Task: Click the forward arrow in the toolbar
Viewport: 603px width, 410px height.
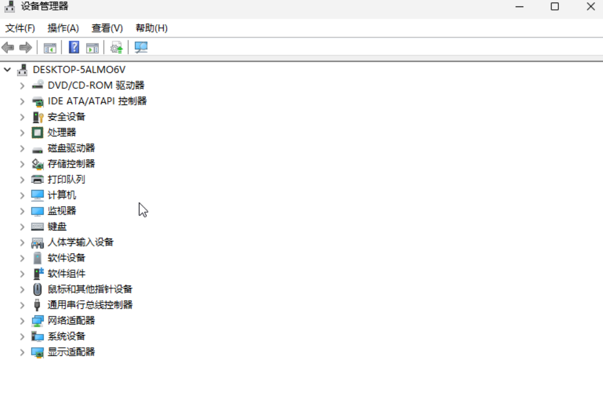Action: pyautogui.click(x=26, y=48)
